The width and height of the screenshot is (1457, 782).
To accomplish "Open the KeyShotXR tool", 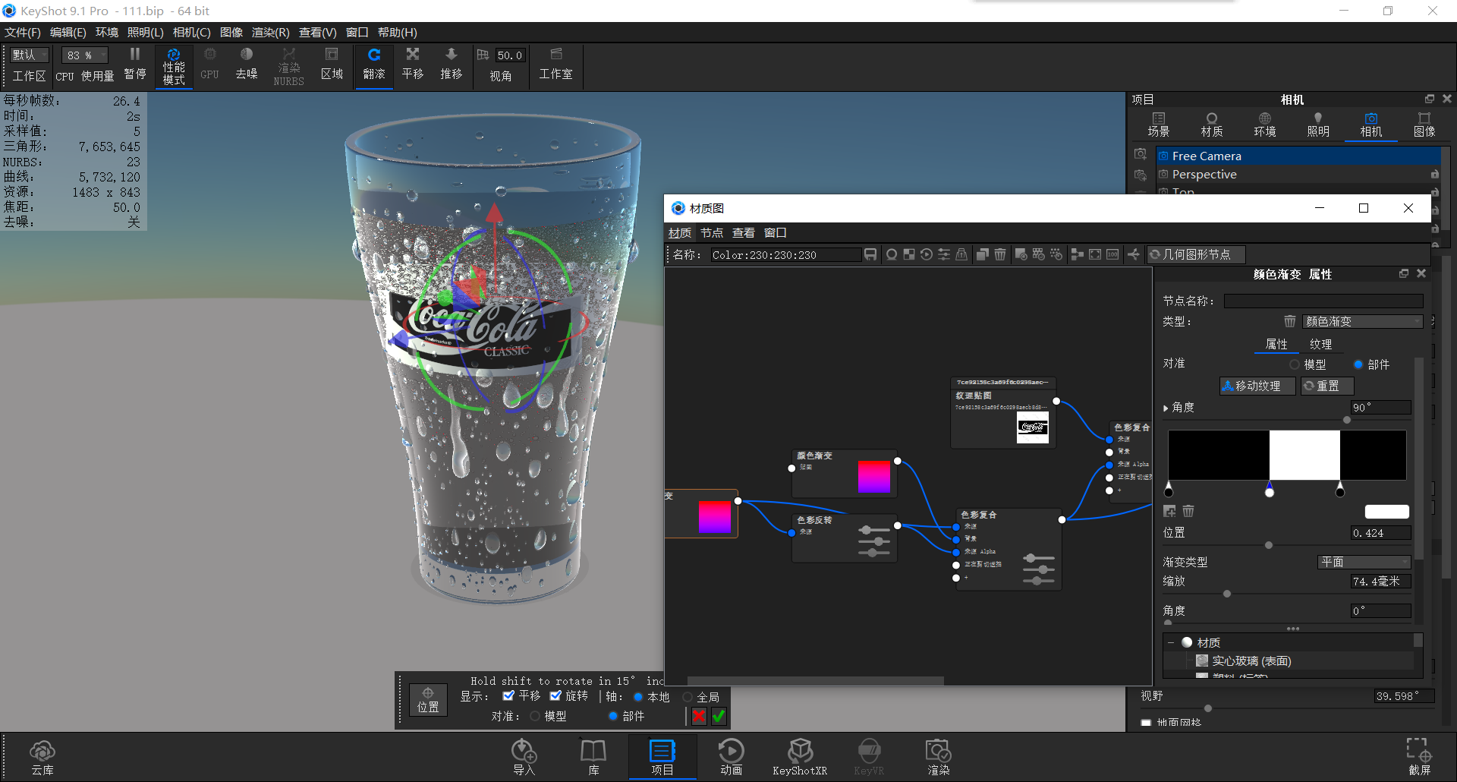I will [800, 756].
